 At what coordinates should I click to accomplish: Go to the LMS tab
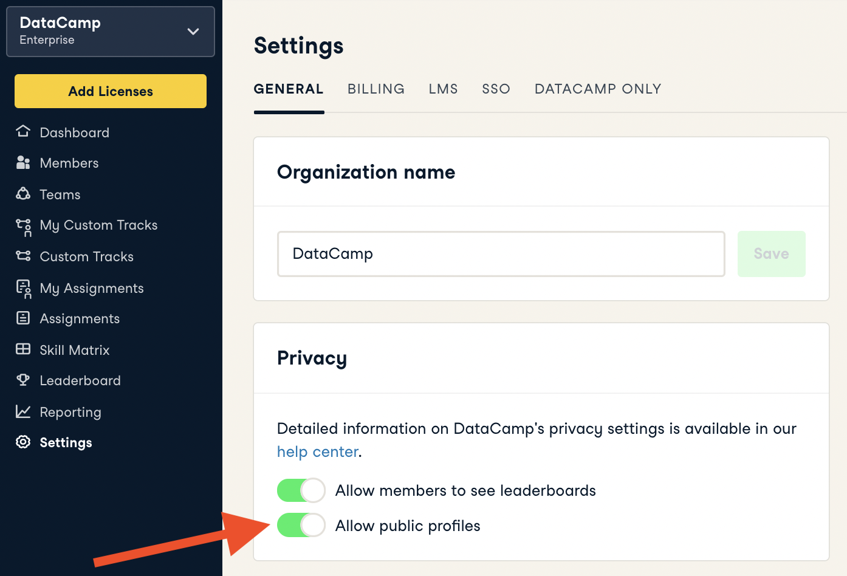click(x=443, y=89)
